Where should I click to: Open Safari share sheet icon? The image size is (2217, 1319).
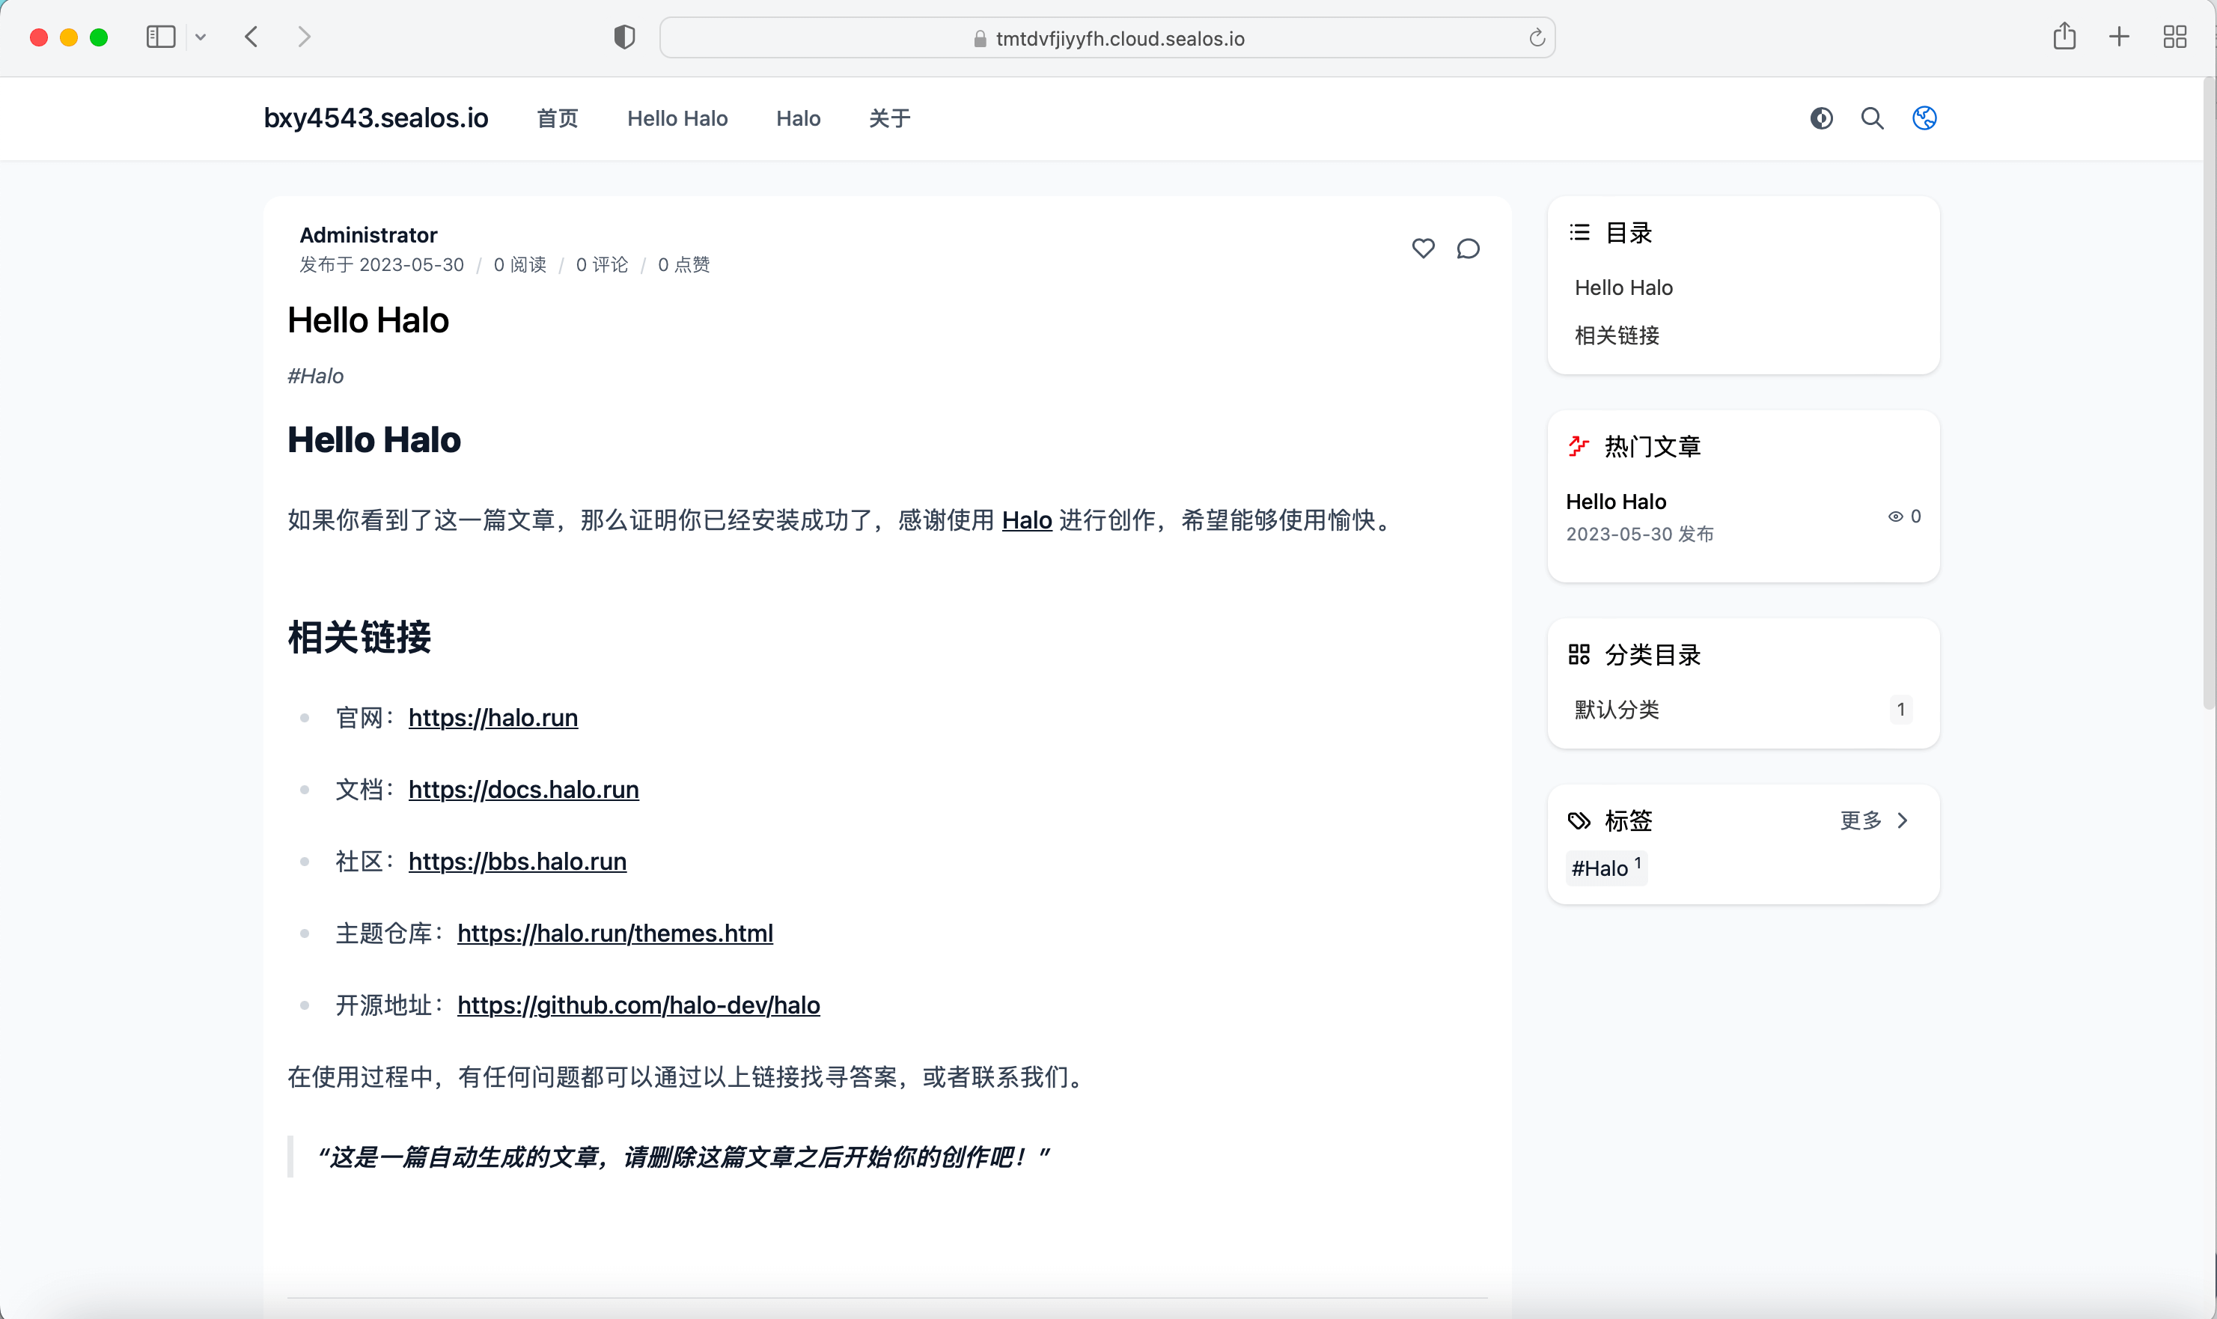[x=2064, y=37]
